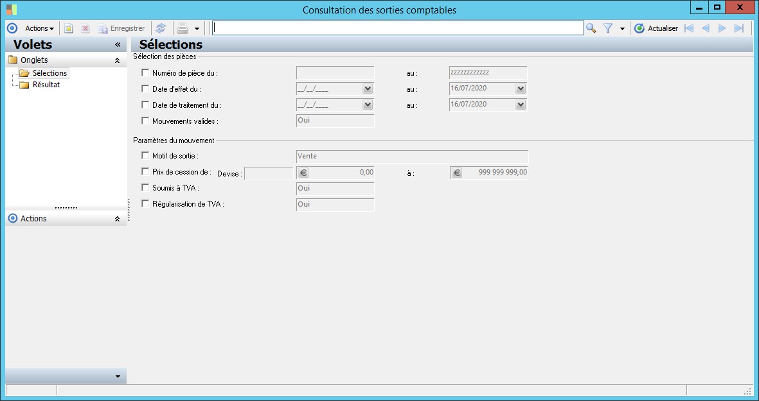Click the blue circle Actions toolbar icon
This screenshot has width=759, height=401.
(12, 28)
